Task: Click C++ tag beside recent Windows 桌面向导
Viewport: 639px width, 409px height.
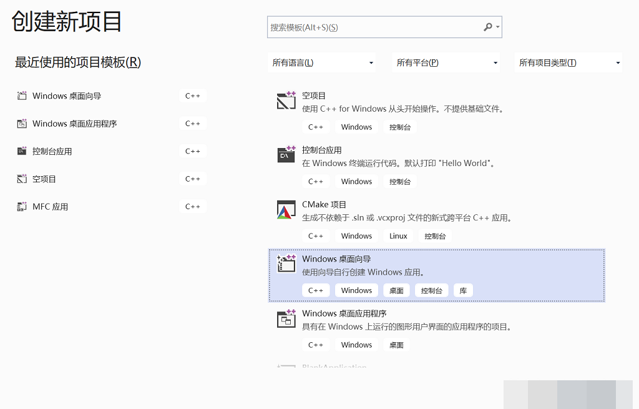Action: (x=193, y=96)
